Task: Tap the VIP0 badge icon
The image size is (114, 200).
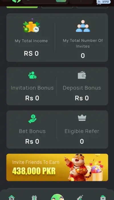Action: pos(103,2)
